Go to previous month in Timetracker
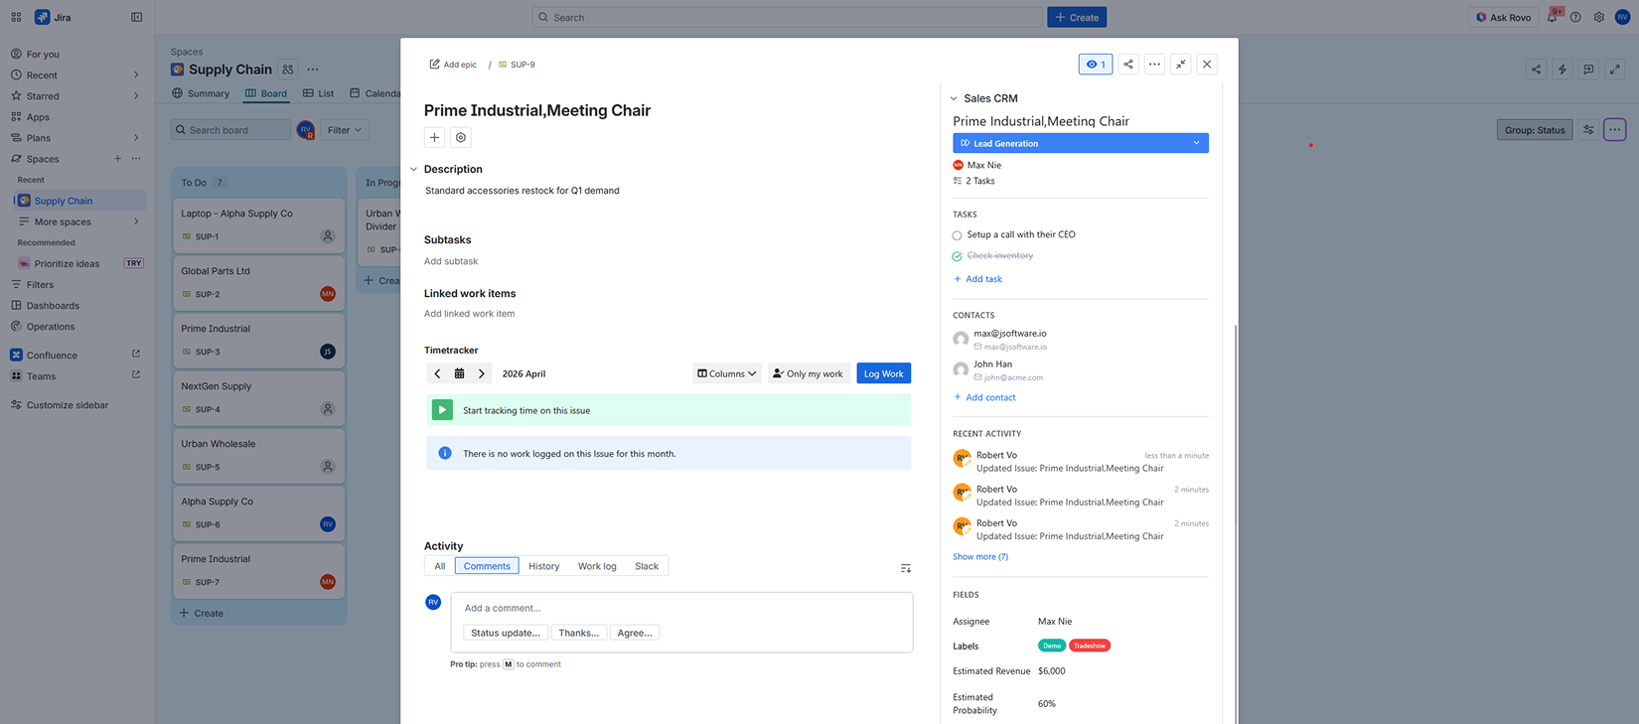The height and width of the screenshot is (724, 1639). coord(437,373)
